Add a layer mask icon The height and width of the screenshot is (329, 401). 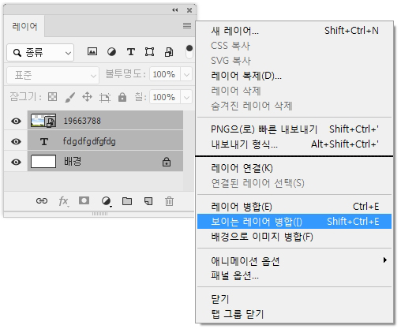pyautogui.click(x=84, y=200)
